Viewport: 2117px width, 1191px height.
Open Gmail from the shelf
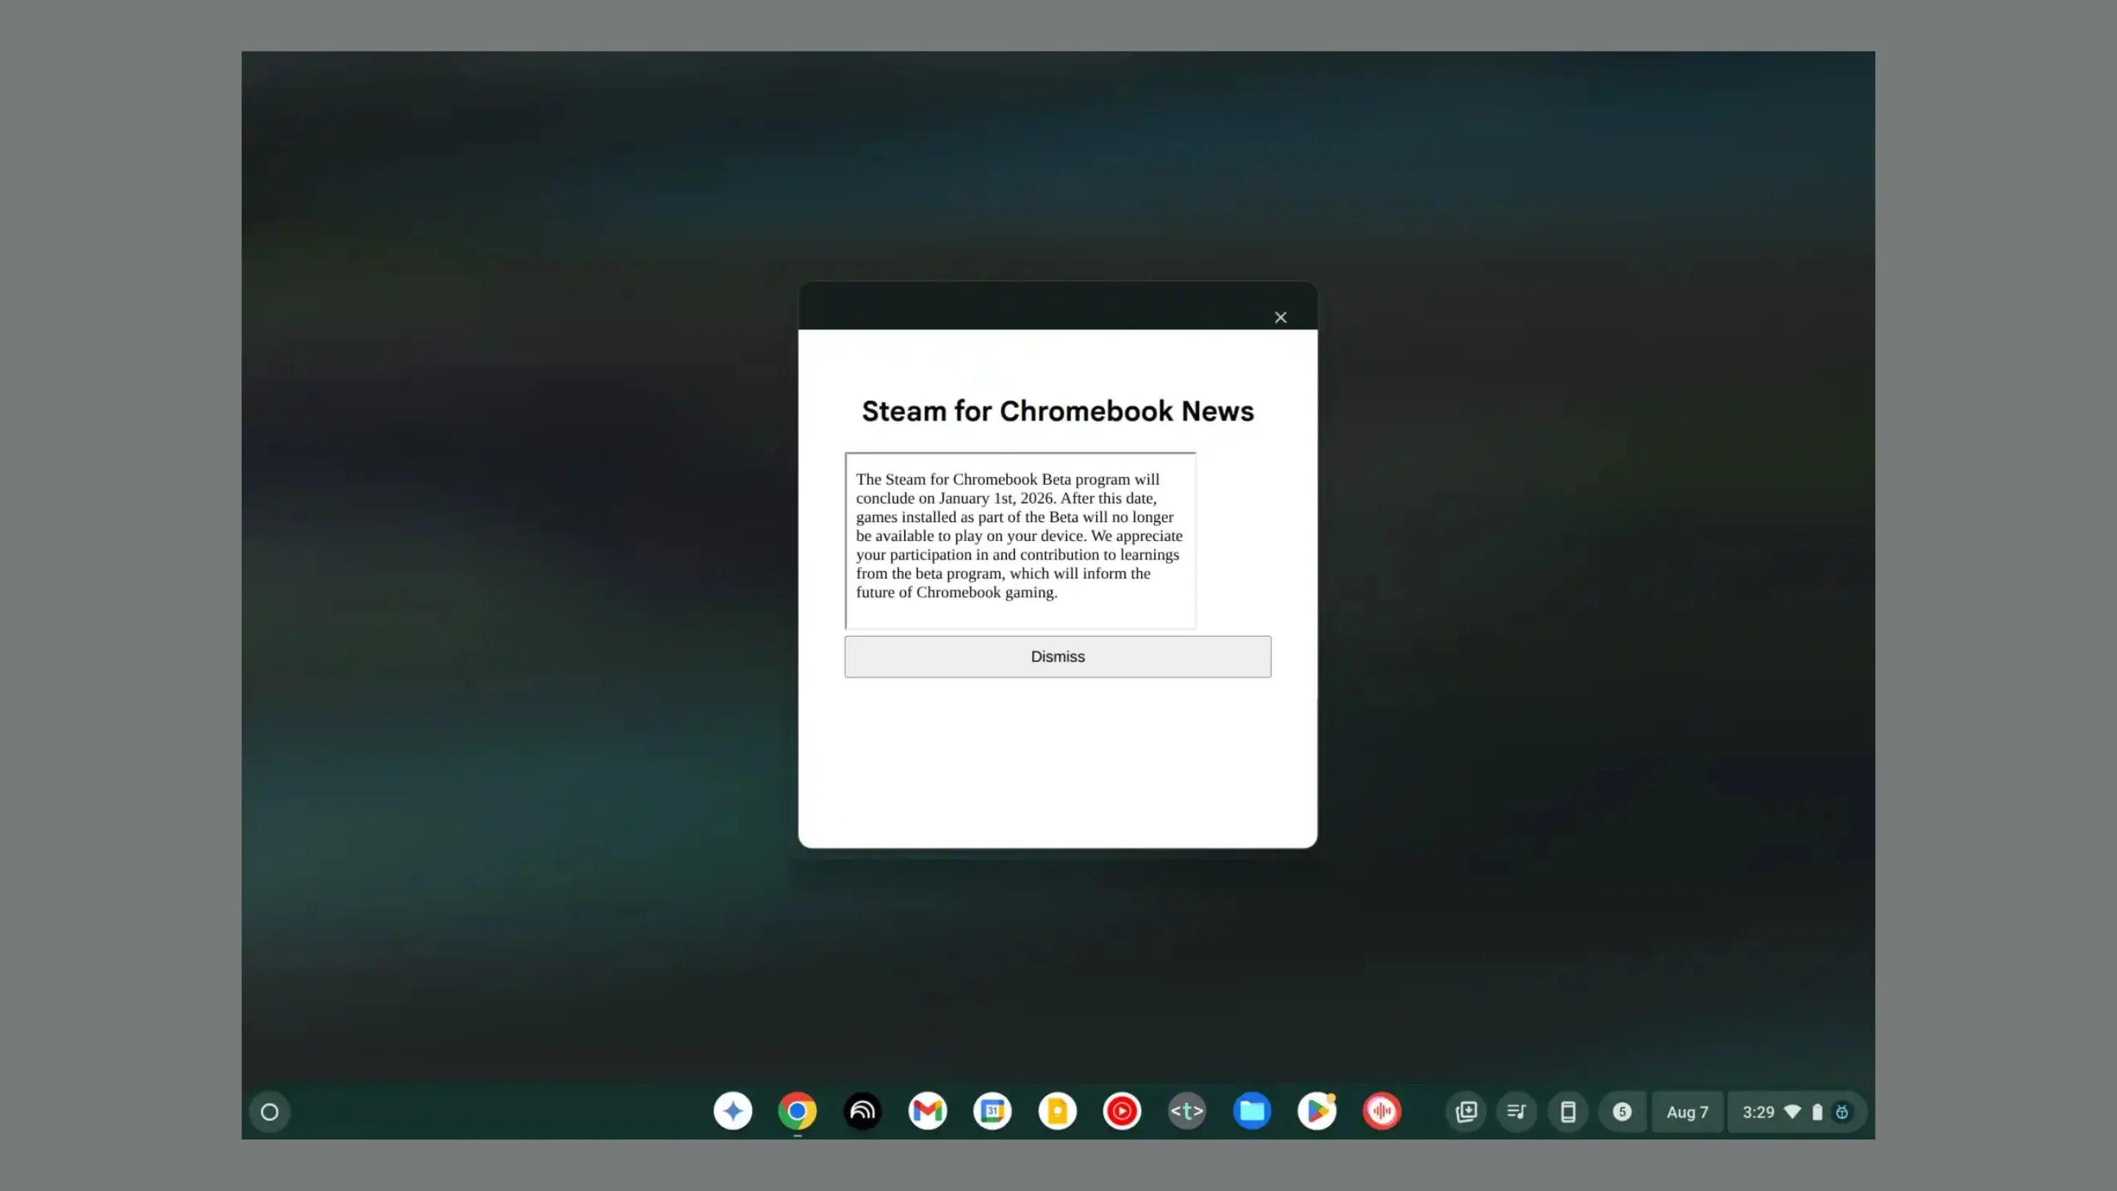[927, 1112]
